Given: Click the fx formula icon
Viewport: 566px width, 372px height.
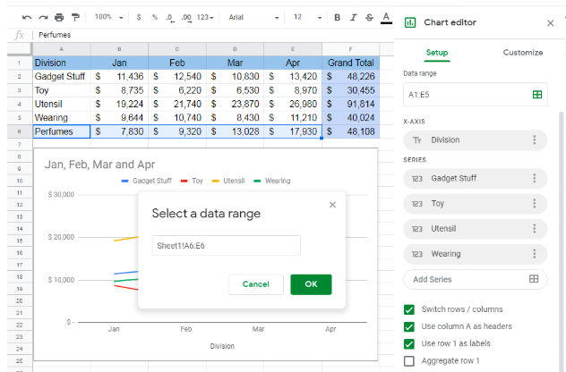Looking at the screenshot, I should 20,35.
